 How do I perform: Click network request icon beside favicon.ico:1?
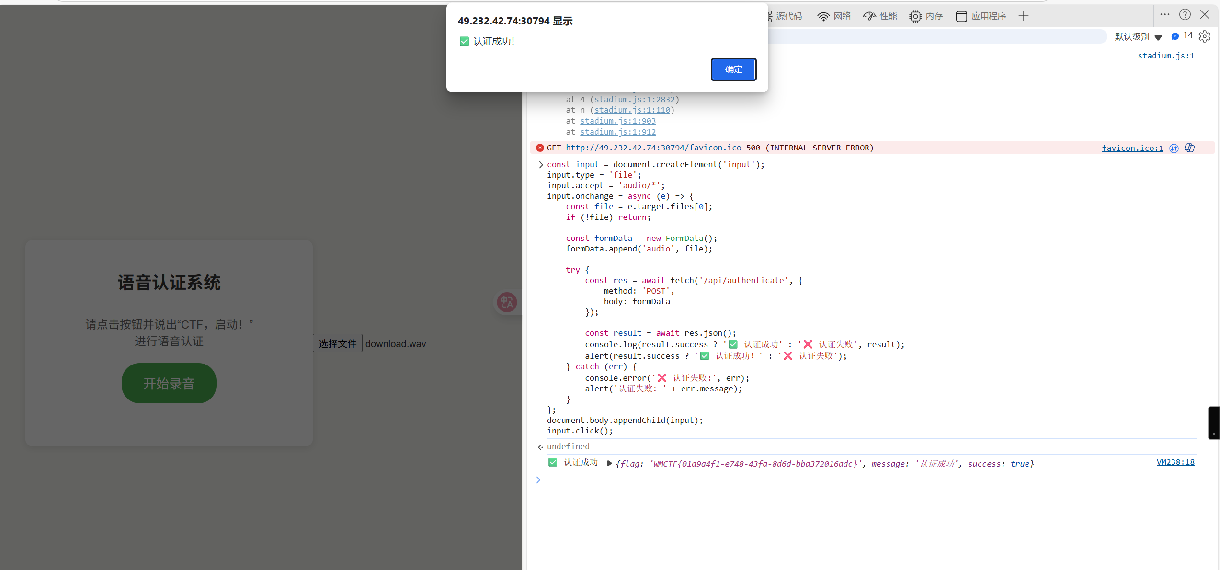coord(1174,148)
